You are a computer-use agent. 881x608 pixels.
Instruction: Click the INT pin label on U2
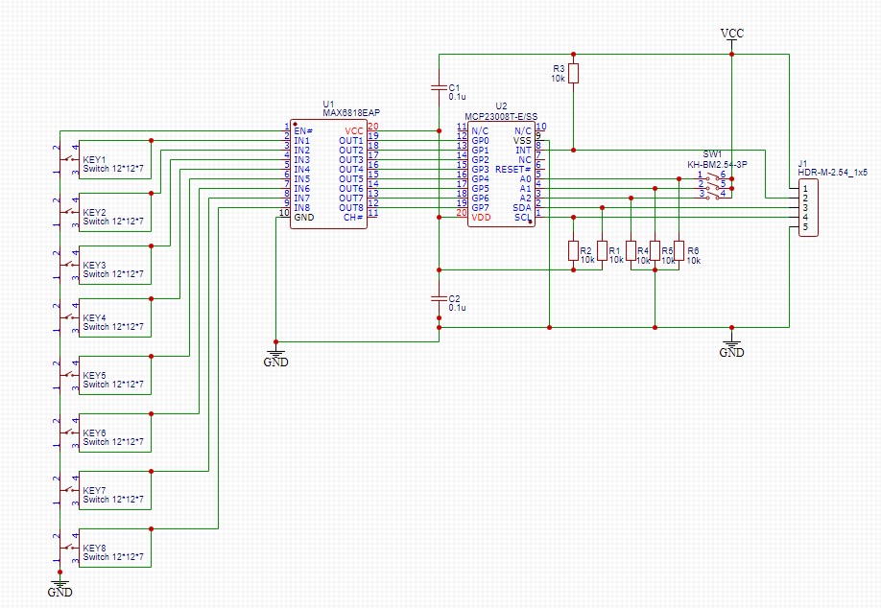524,150
